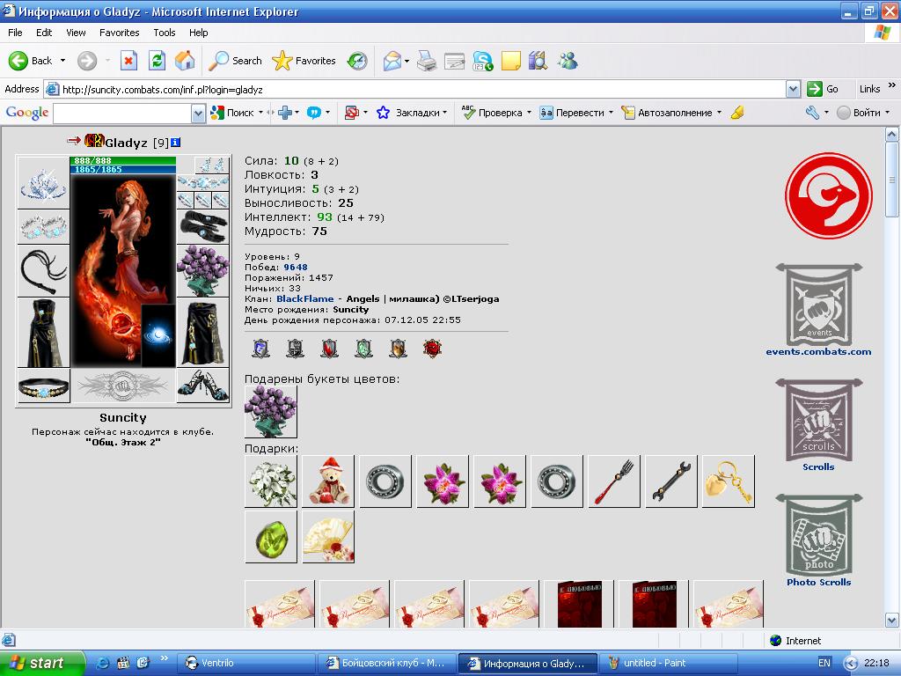Open the Tools menu

[165, 33]
